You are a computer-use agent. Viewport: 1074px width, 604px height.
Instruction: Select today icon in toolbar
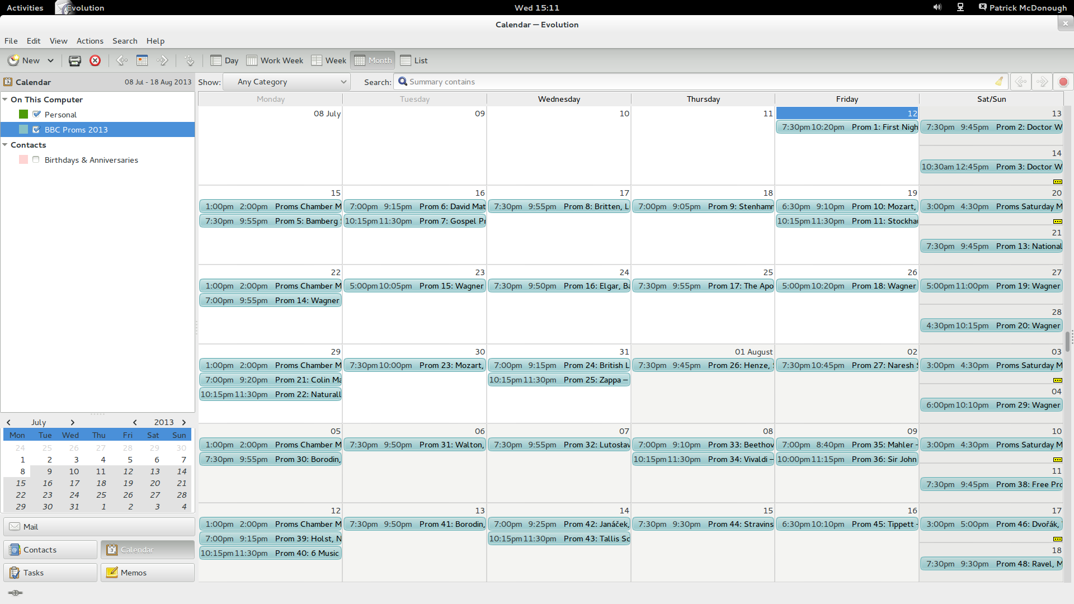point(142,60)
